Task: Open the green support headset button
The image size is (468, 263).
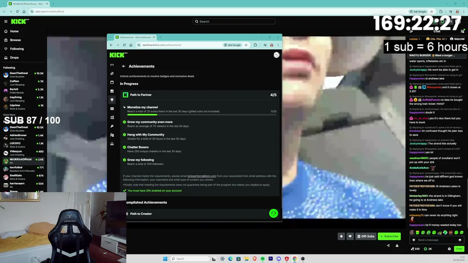Action: click(273, 213)
